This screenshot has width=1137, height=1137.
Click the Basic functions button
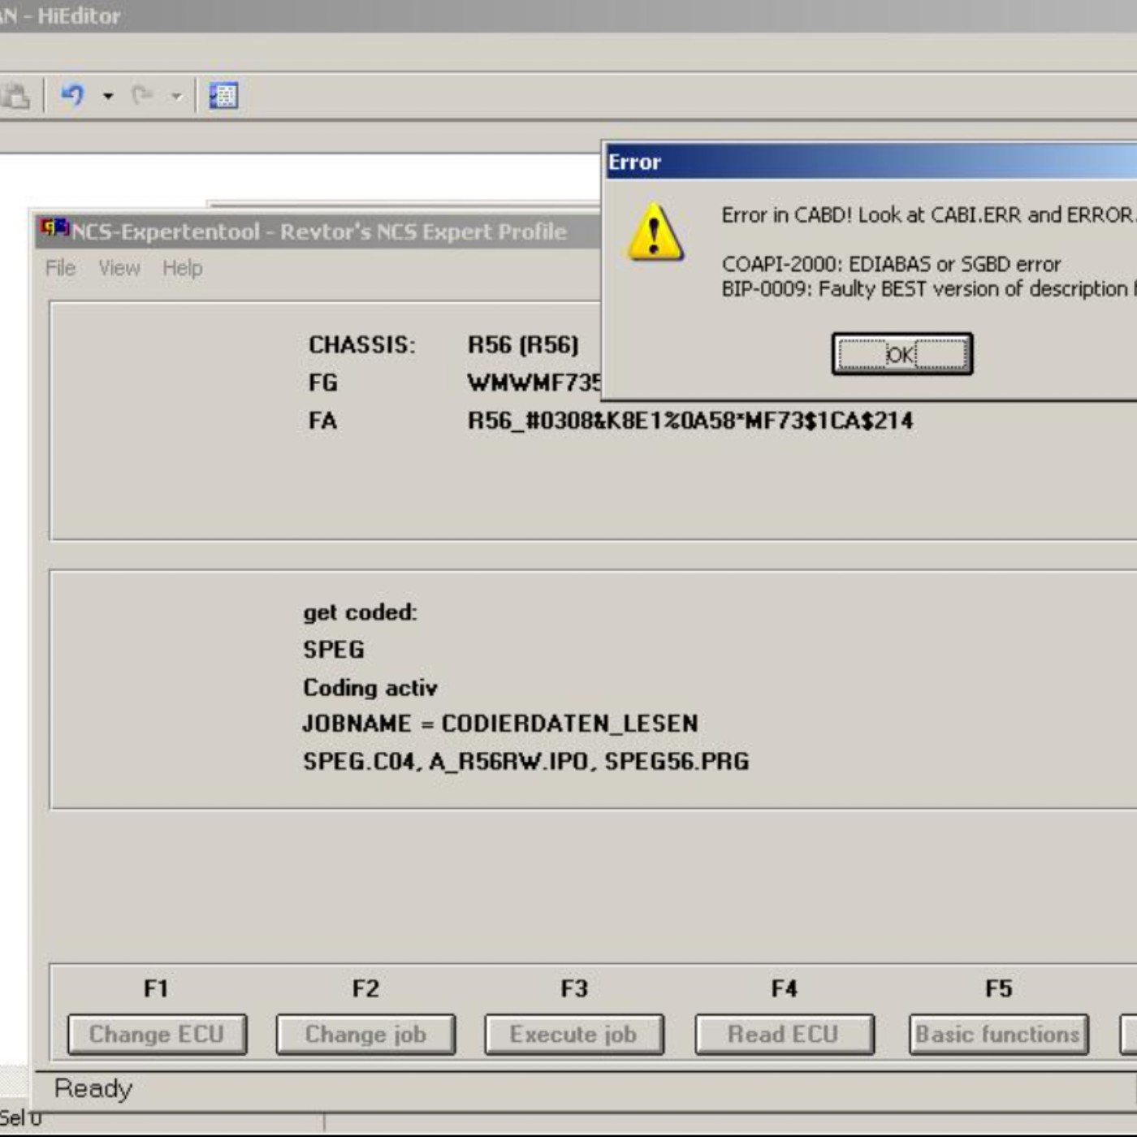pyautogui.click(x=998, y=1034)
